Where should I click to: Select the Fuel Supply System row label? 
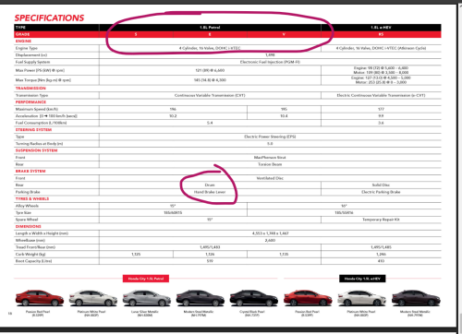pyautogui.click(x=32, y=62)
